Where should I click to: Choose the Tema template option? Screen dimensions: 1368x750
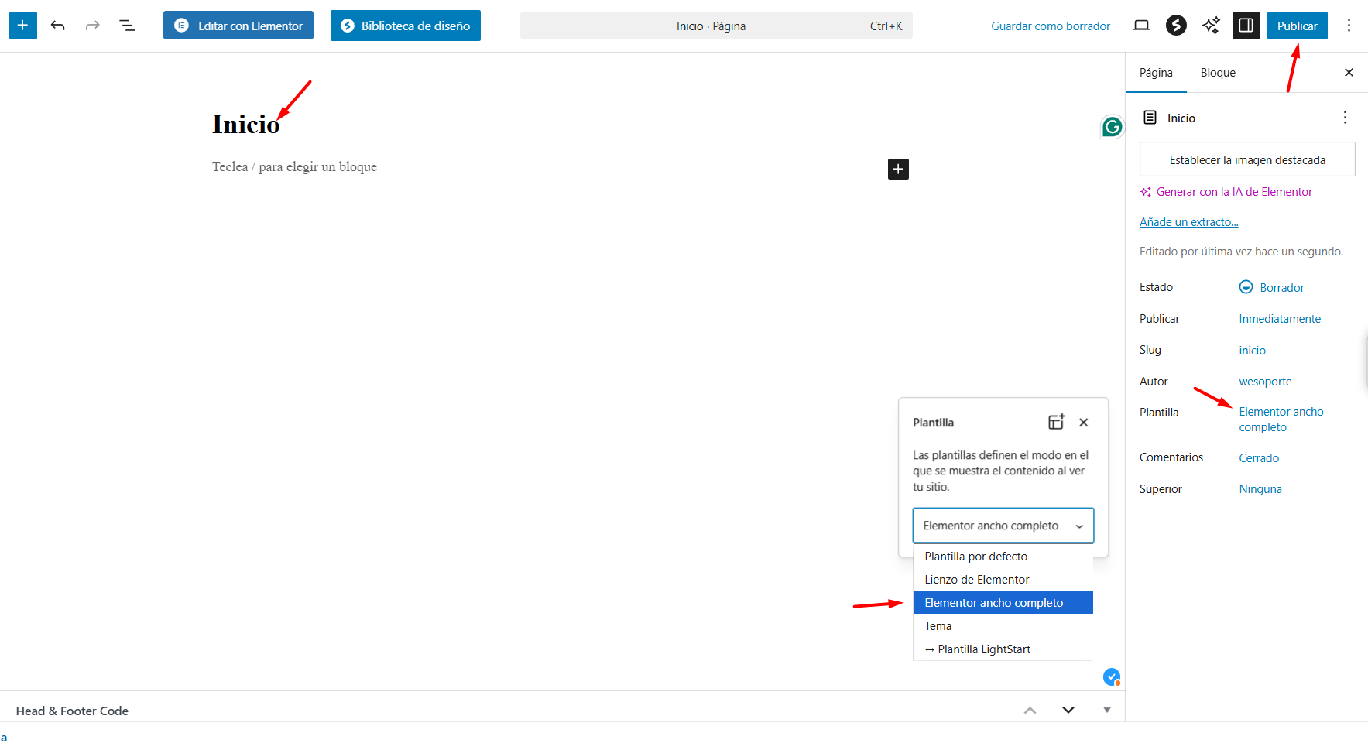click(1003, 626)
